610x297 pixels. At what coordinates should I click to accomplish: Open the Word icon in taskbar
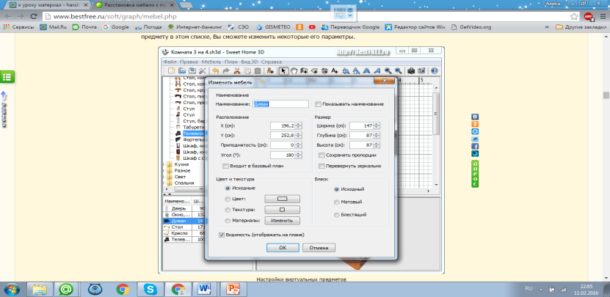click(x=204, y=289)
